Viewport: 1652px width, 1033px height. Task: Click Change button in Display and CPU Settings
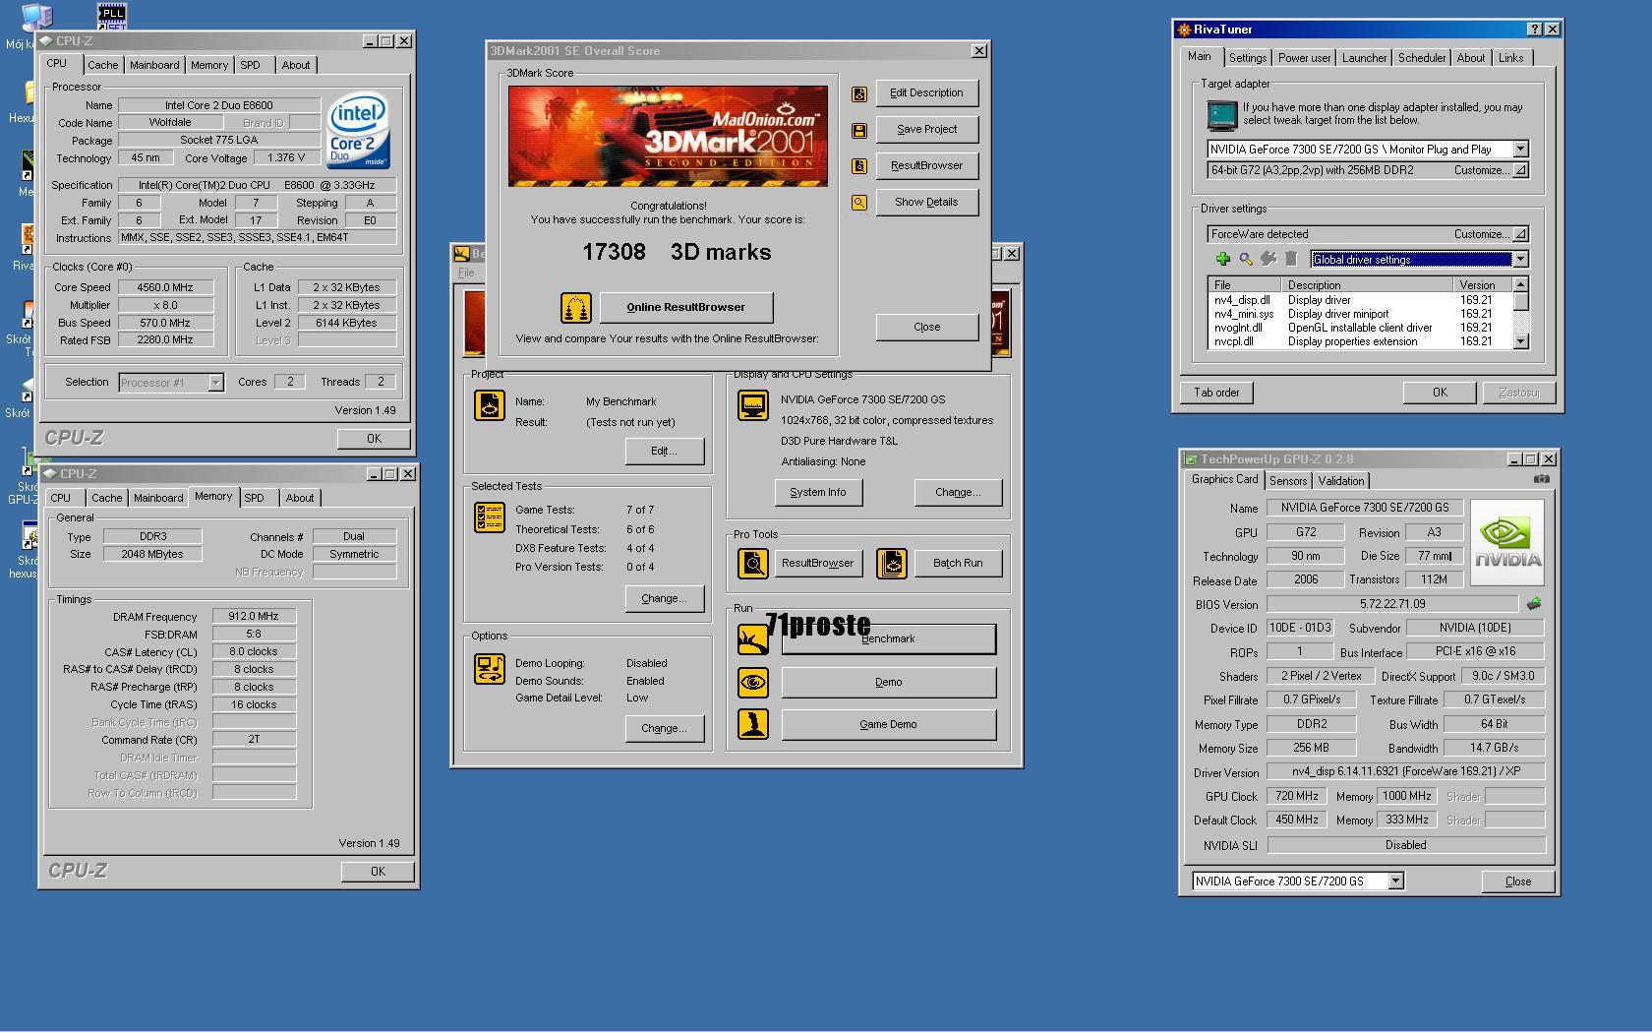tap(958, 492)
